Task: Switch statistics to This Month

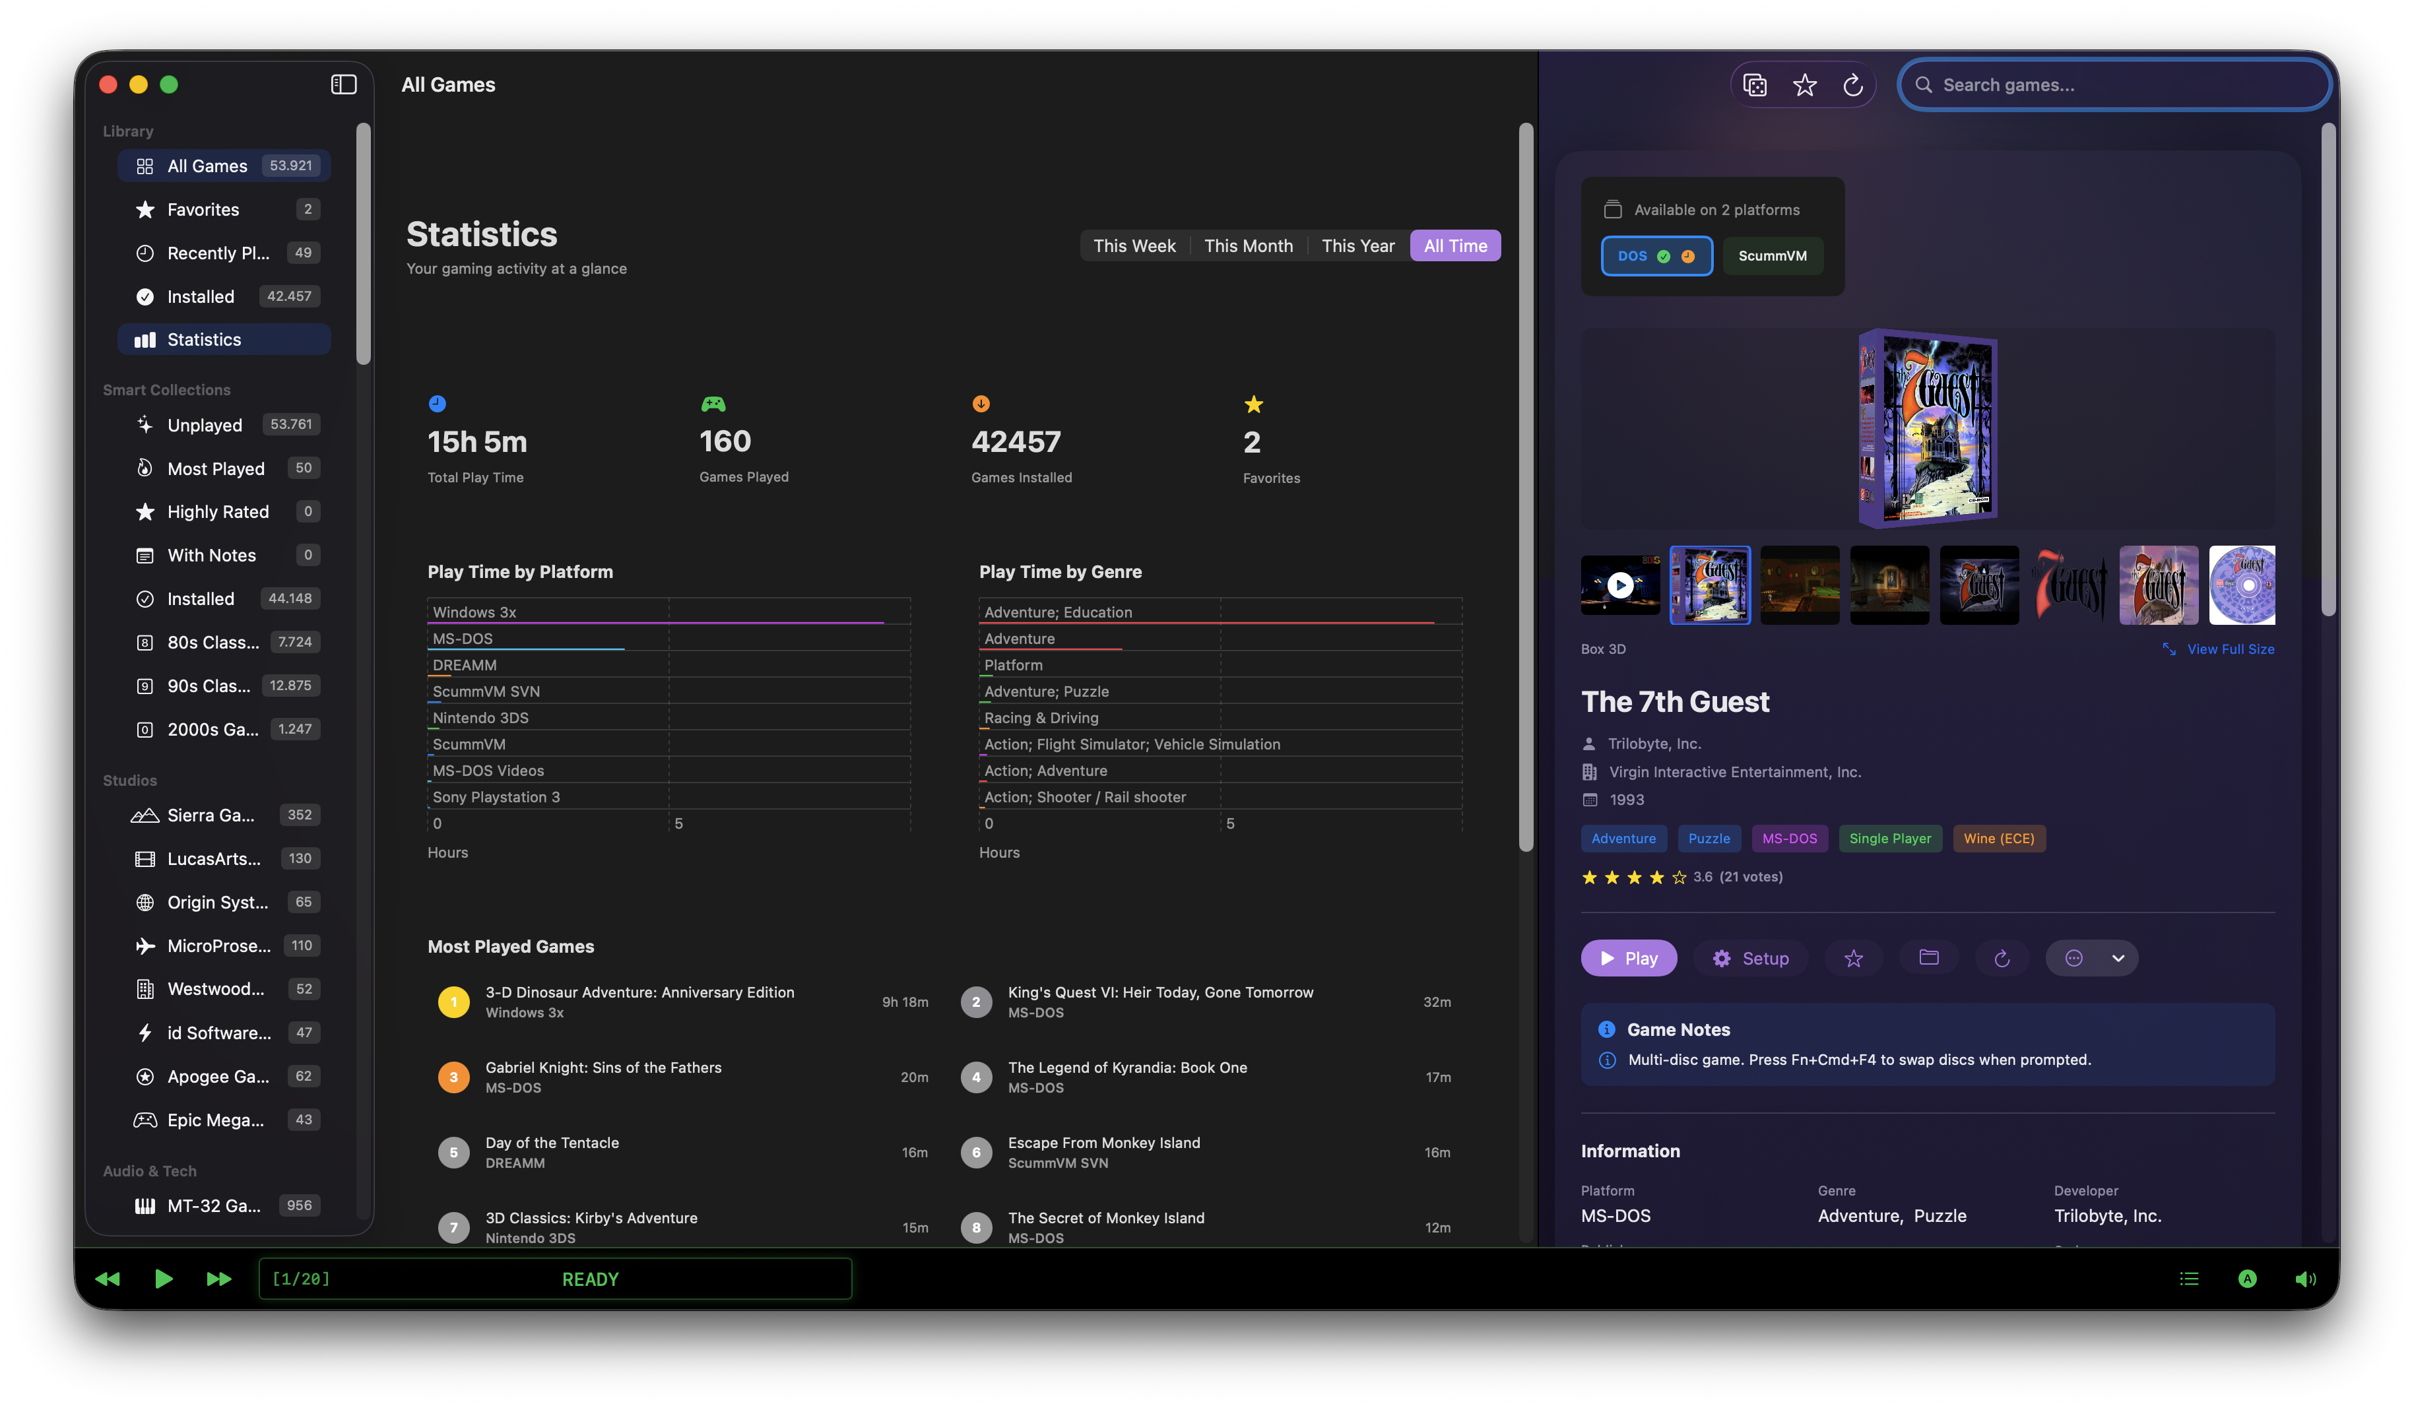Action: (x=1248, y=245)
